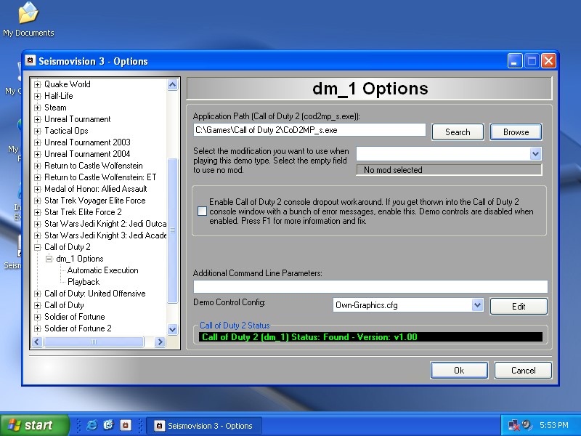Open My Documents desktop folder icon
This screenshot has width=581, height=436.
pos(28,15)
